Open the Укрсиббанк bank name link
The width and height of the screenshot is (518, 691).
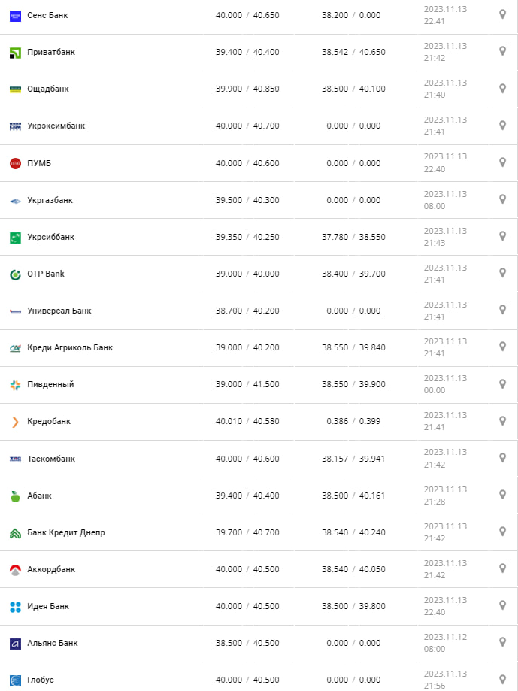(50, 238)
